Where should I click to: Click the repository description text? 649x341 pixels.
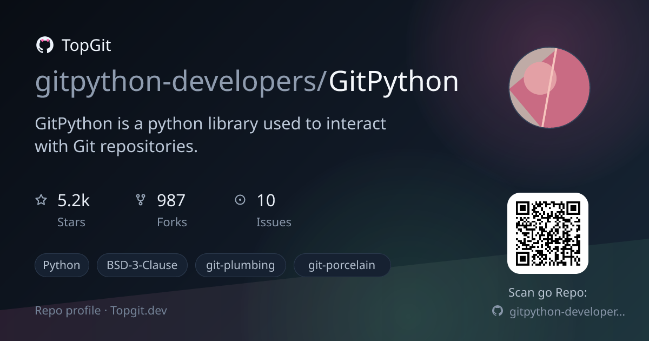[x=211, y=135]
